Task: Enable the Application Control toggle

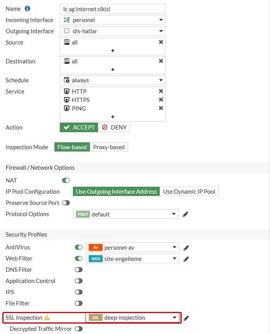Action: (79, 281)
